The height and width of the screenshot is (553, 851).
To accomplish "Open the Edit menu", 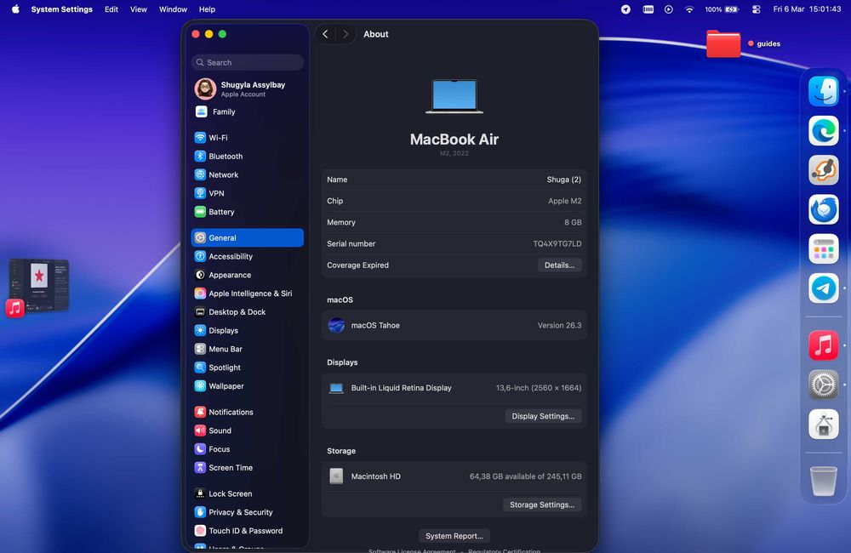I will click(111, 9).
